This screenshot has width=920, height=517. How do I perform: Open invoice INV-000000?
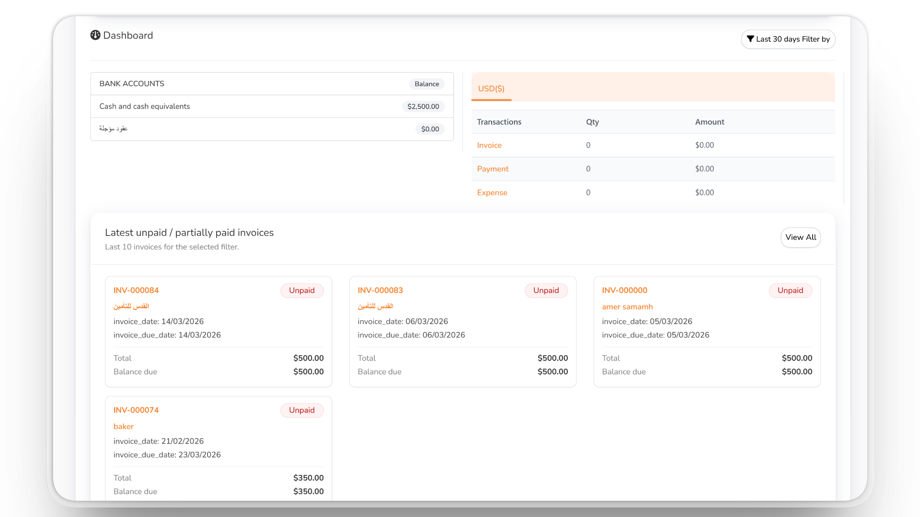(625, 290)
